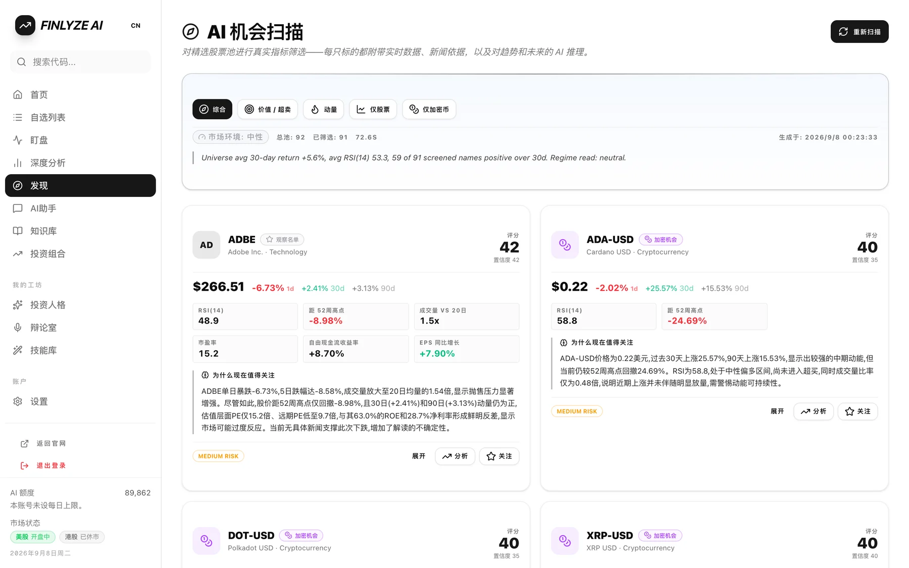Add ADBE to watchlist with 关注
The height and width of the screenshot is (568, 909).
tap(499, 456)
